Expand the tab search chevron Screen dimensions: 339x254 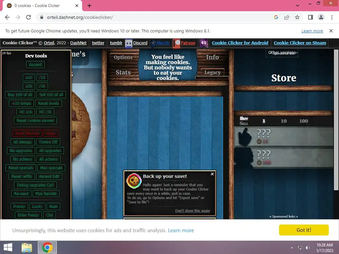(298, 5)
